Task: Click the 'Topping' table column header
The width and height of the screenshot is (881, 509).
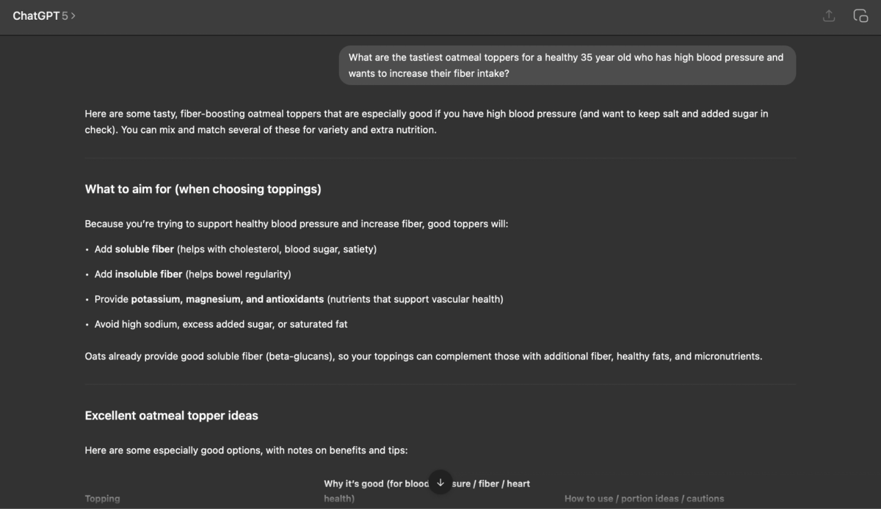Action: (102, 498)
